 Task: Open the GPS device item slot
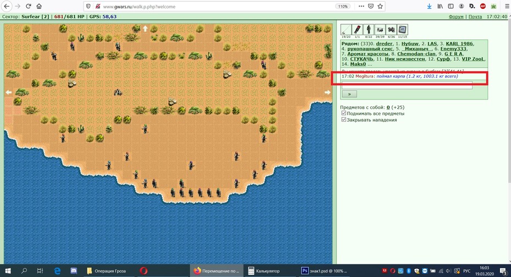pos(402,30)
